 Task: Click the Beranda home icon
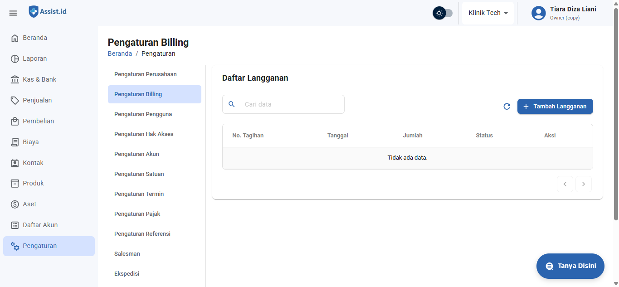click(x=15, y=38)
